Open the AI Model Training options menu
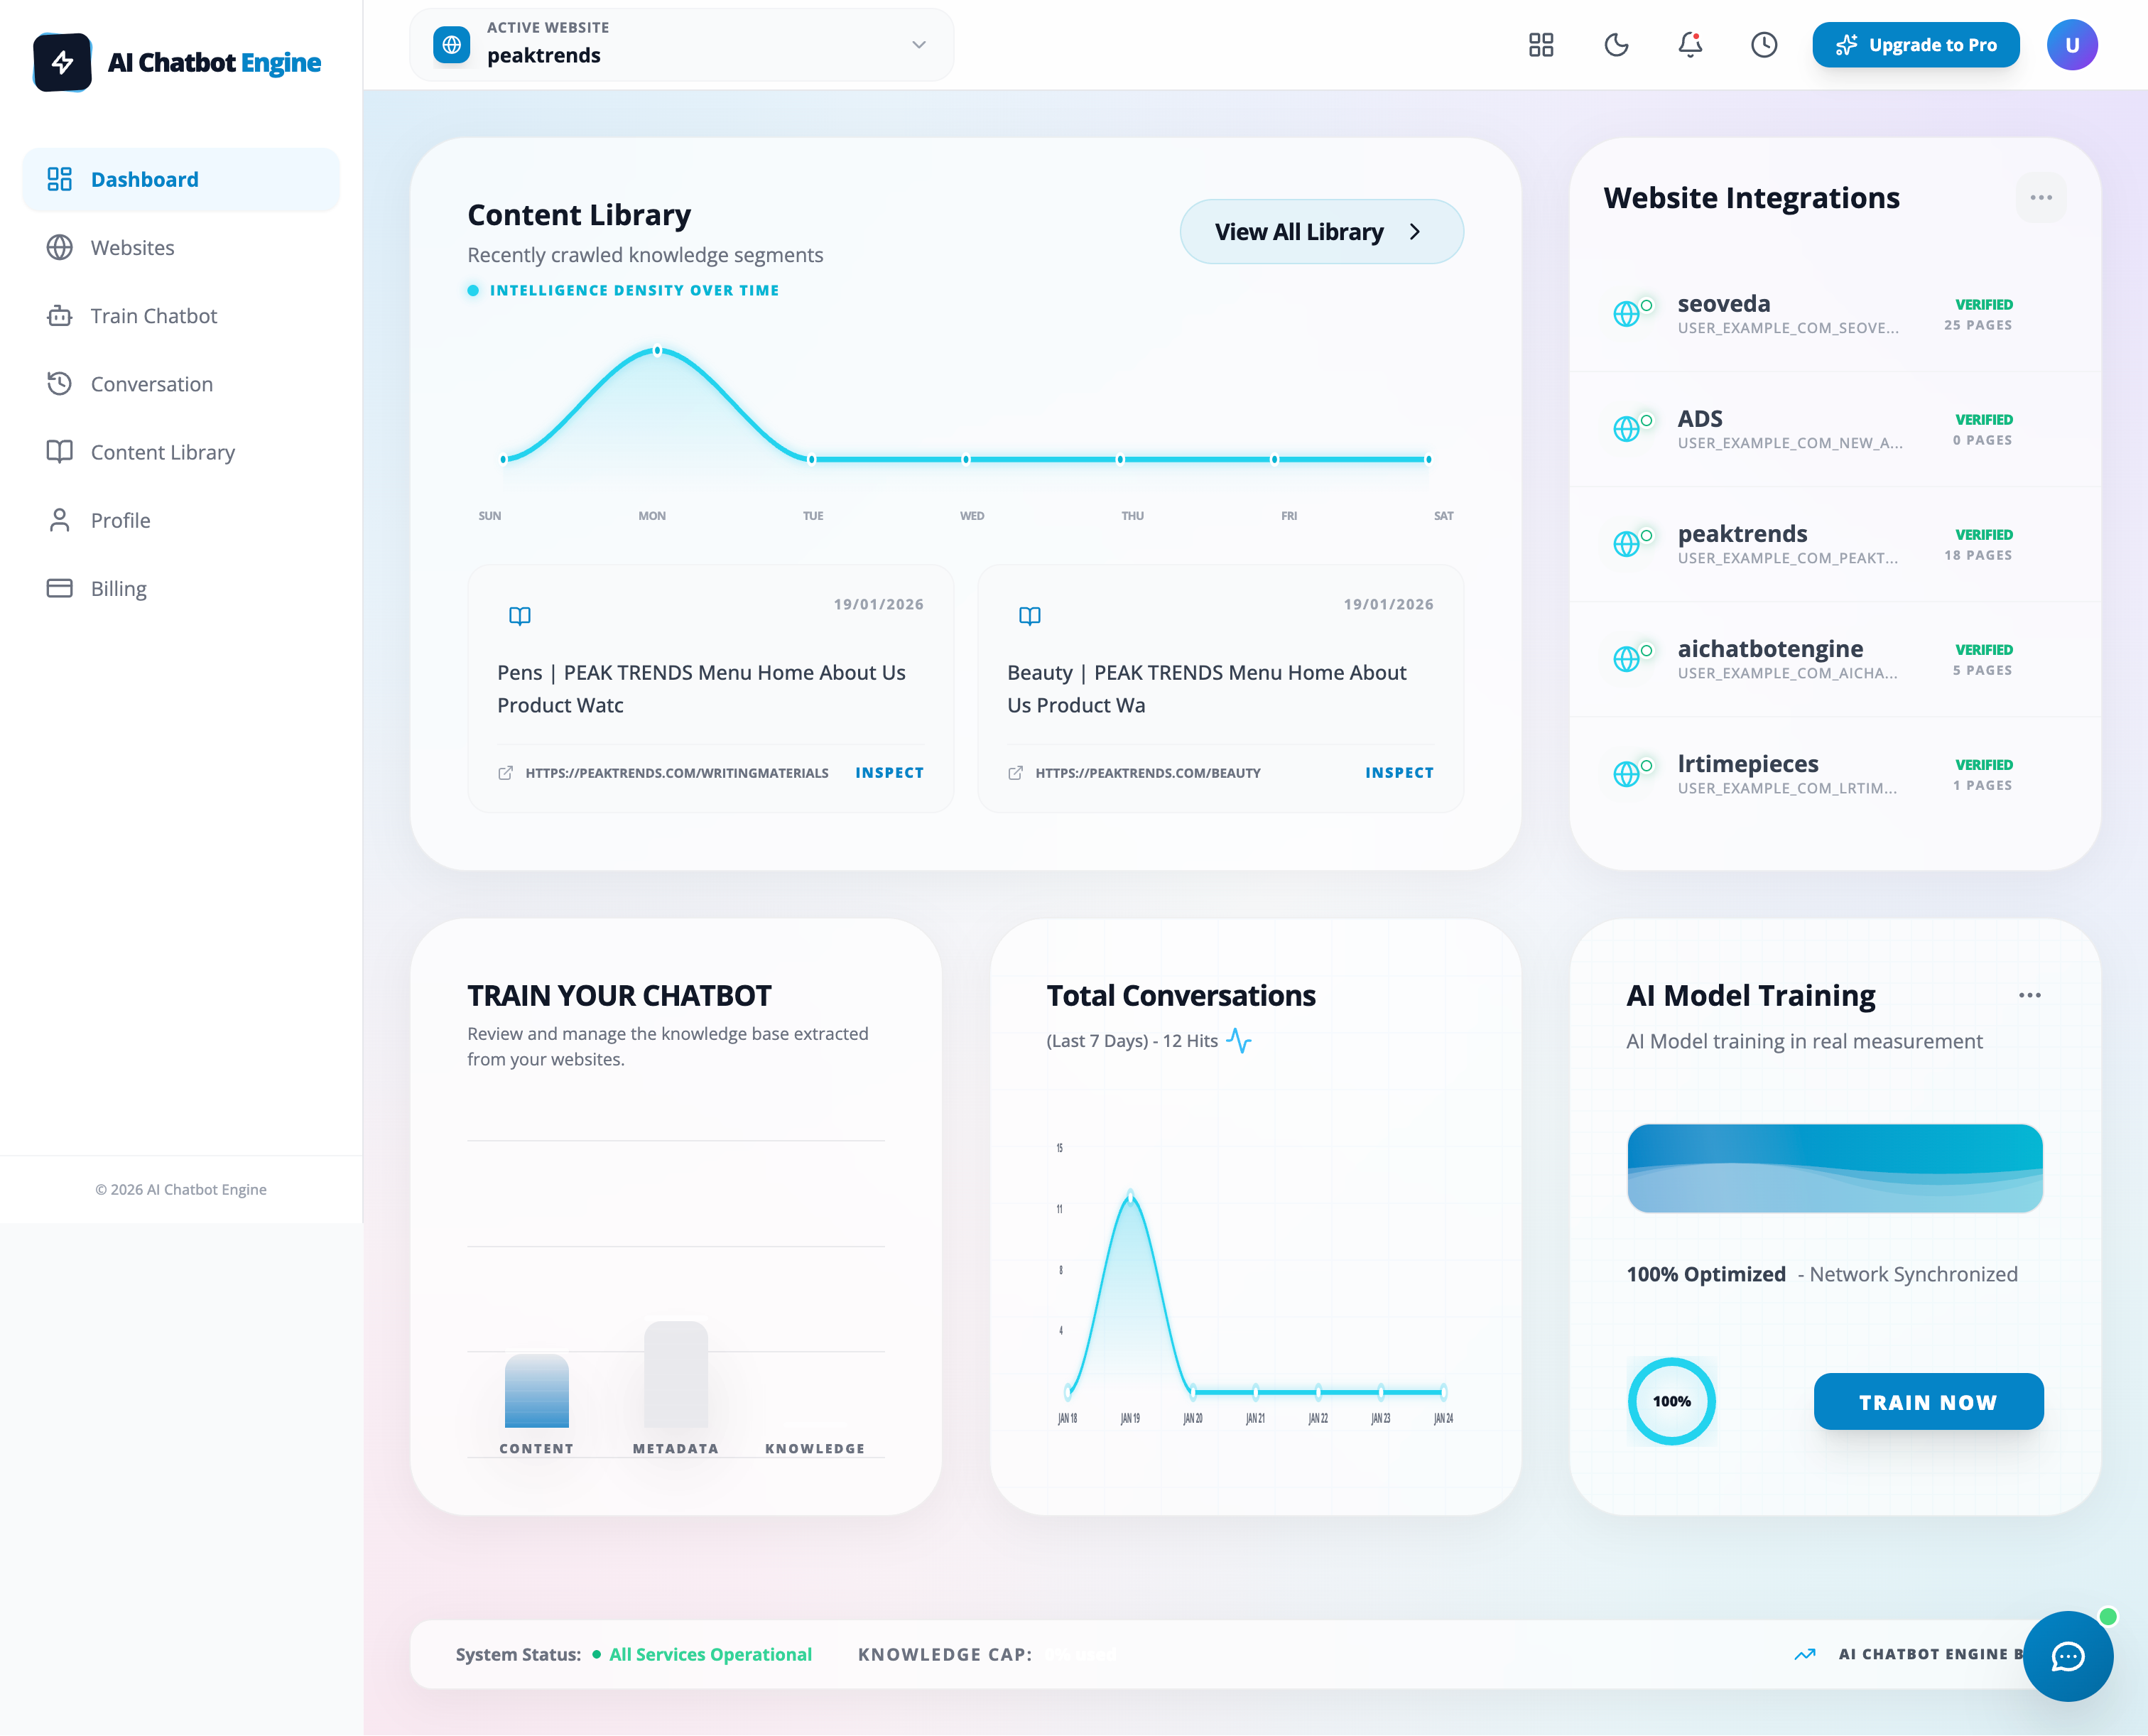 point(2030,994)
